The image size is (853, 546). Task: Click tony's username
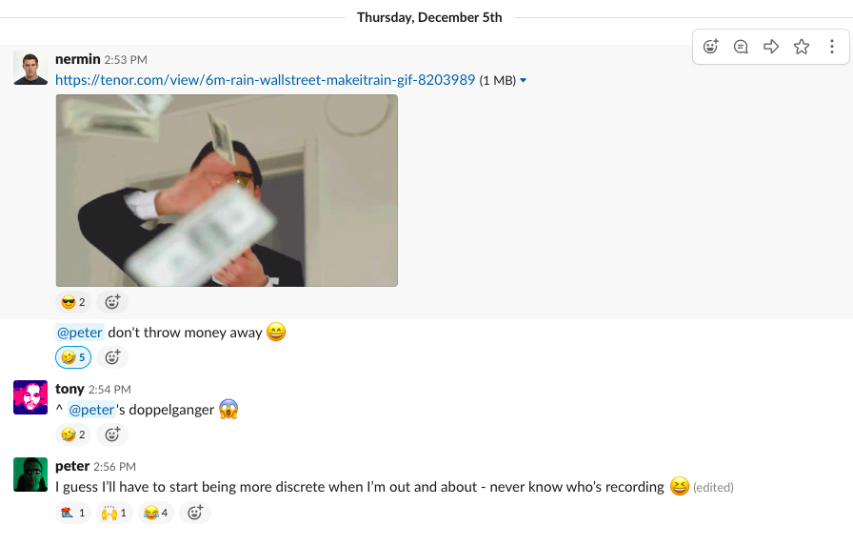point(69,389)
